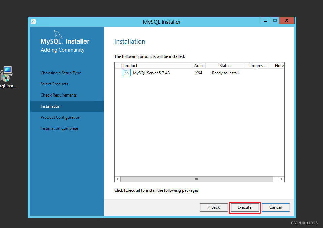Screen dimensions: 323x228
Task: Select the mysql-installer desktop icon
Action: tap(7, 77)
